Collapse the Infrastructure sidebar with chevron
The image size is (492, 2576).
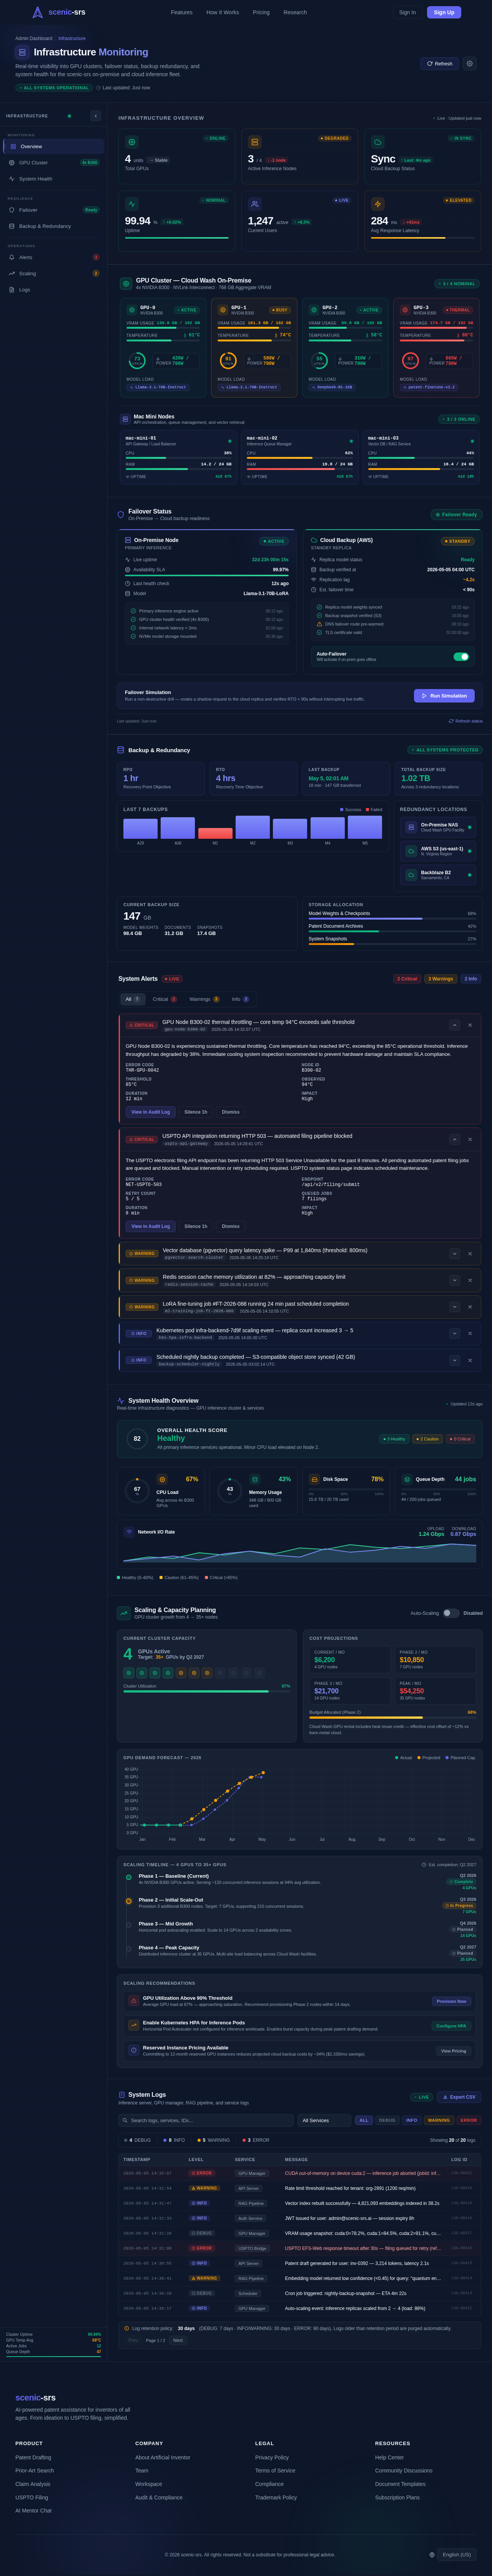pyautogui.click(x=96, y=116)
